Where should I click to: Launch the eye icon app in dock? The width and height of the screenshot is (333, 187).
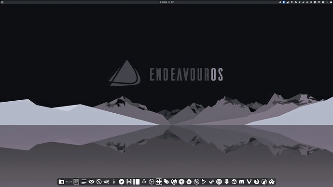point(91,182)
